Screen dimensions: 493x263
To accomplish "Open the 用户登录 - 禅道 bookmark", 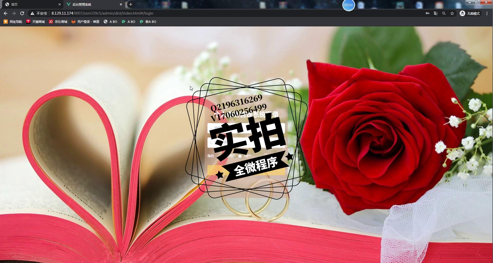I will coord(86,22).
